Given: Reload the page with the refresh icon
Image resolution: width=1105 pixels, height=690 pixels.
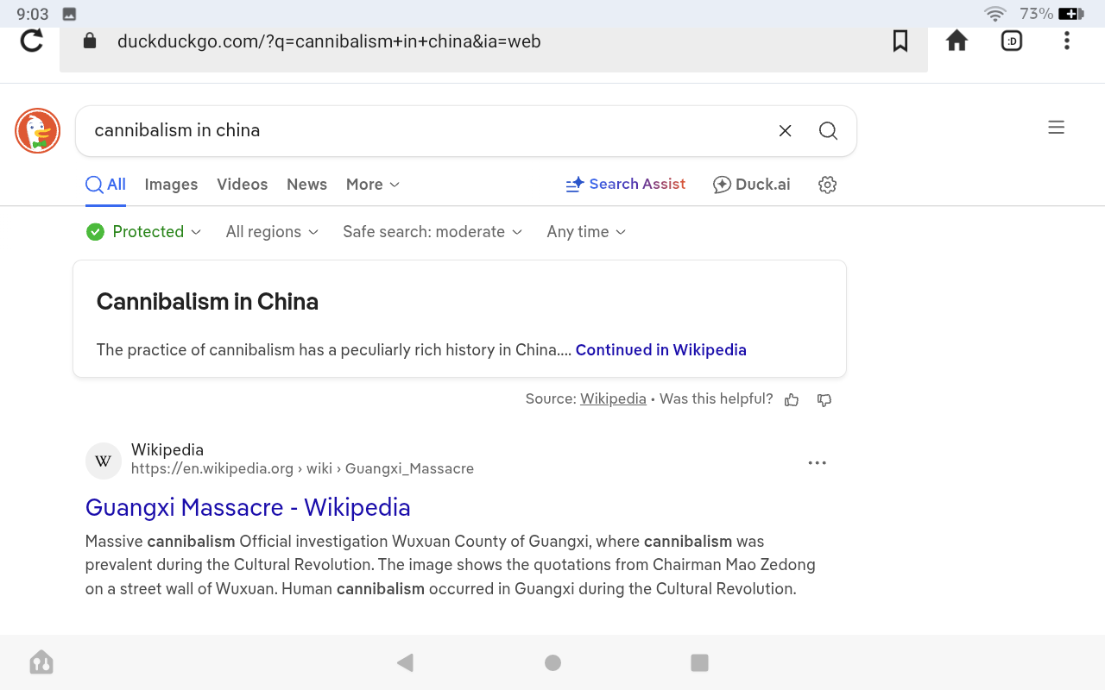Looking at the screenshot, I should tap(32, 41).
